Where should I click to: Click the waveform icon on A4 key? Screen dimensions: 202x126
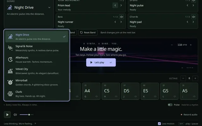point(97,96)
